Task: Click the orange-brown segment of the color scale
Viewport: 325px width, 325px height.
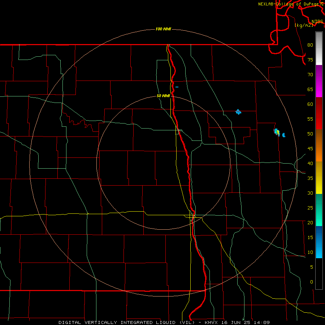Action: tap(319, 146)
